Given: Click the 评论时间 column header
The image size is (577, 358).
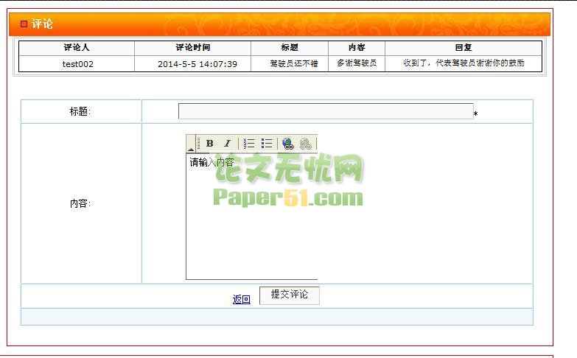Looking at the screenshot, I should pyautogui.click(x=193, y=47).
